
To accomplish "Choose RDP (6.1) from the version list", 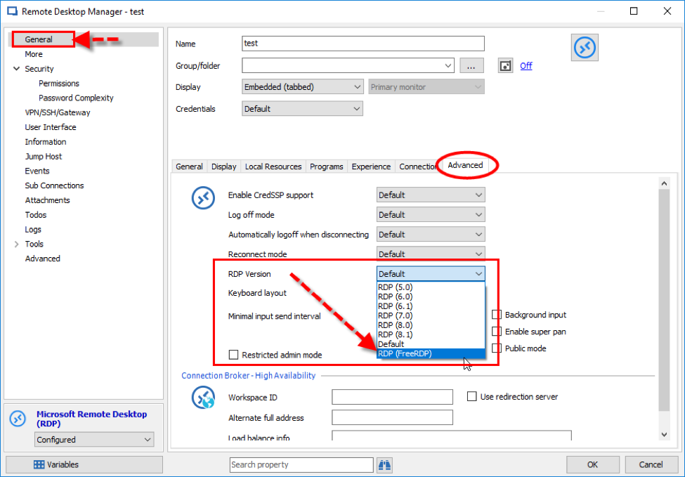I will pos(431,306).
